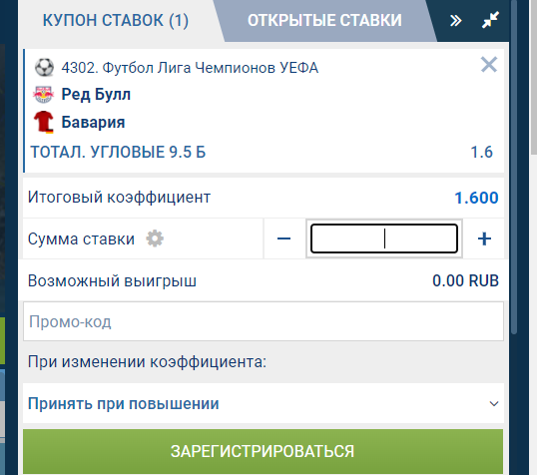The height and width of the screenshot is (475, 537).
Task: Click the Бавария team name
Action: [93, 123]
